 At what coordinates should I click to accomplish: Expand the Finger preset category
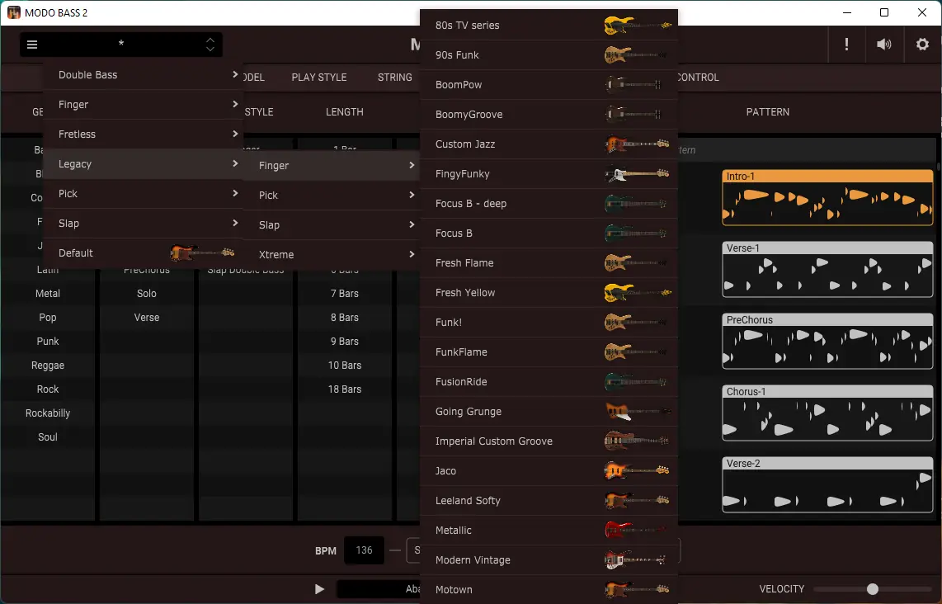[143, 105]
